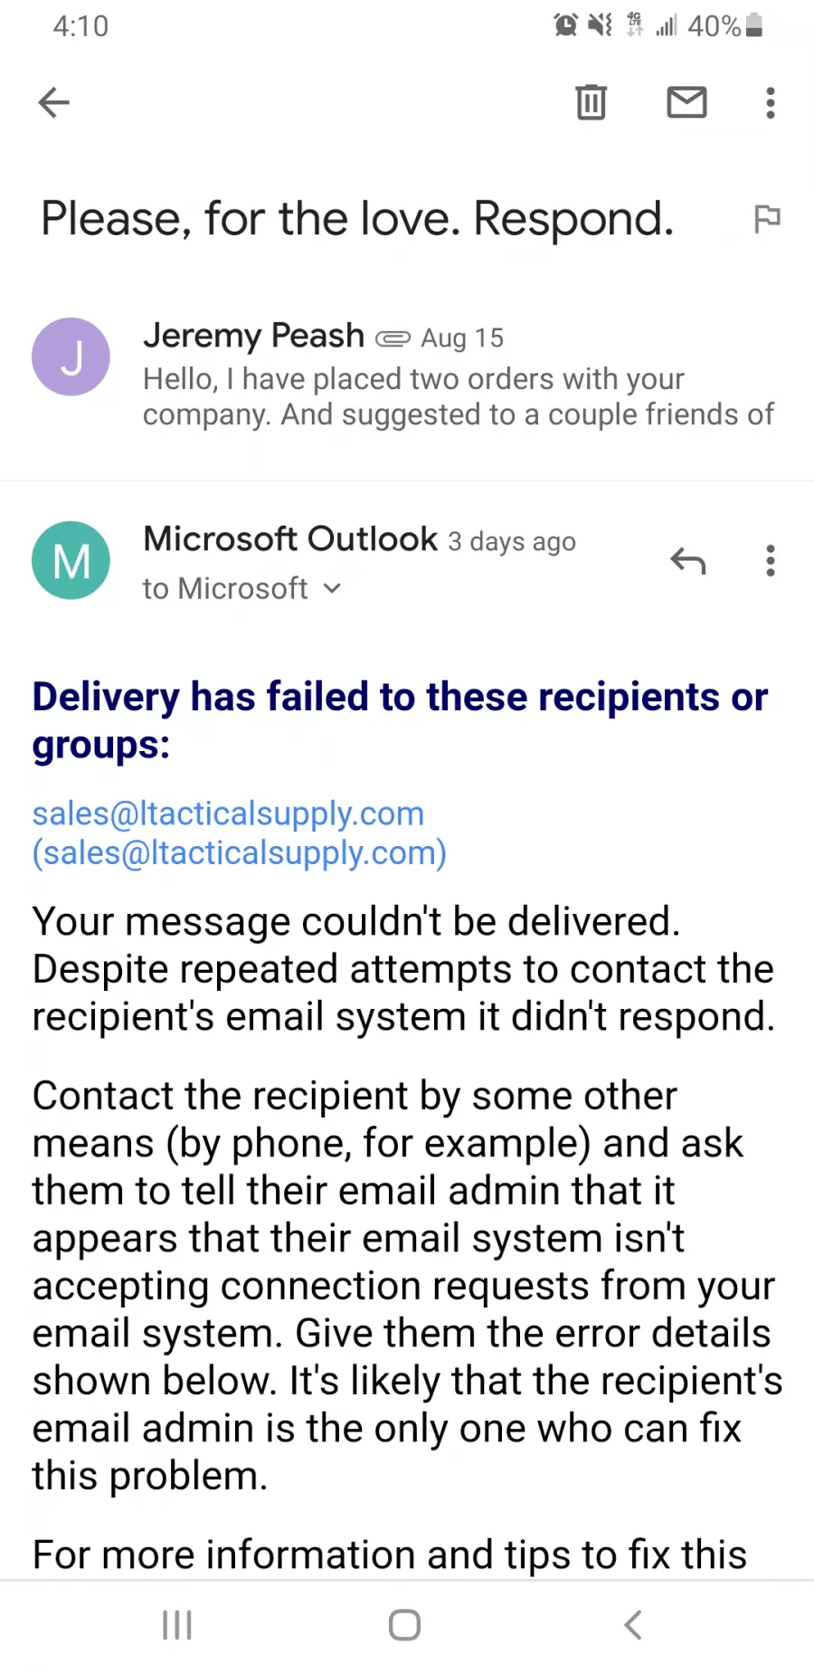
Task: Tap the attachment paperclip icon
Action: [393, 338]
